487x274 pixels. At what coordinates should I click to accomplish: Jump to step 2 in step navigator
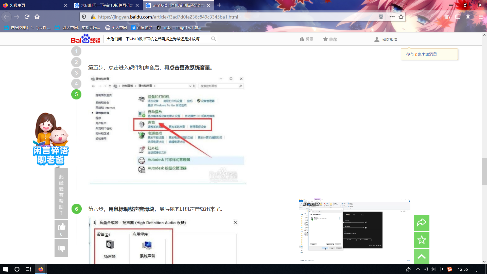coord(76,62)
